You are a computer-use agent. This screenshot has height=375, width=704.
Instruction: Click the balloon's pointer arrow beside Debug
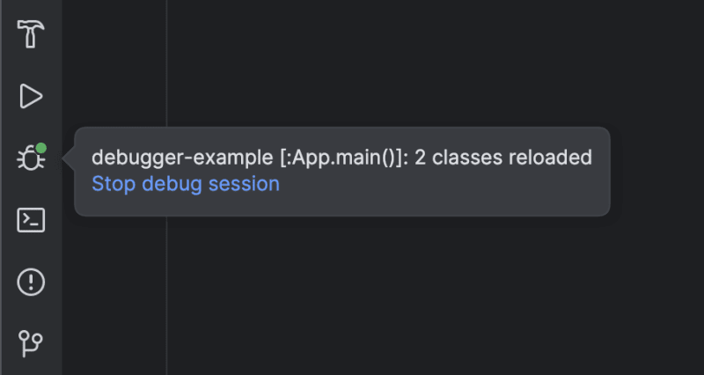tap(69, 159)
